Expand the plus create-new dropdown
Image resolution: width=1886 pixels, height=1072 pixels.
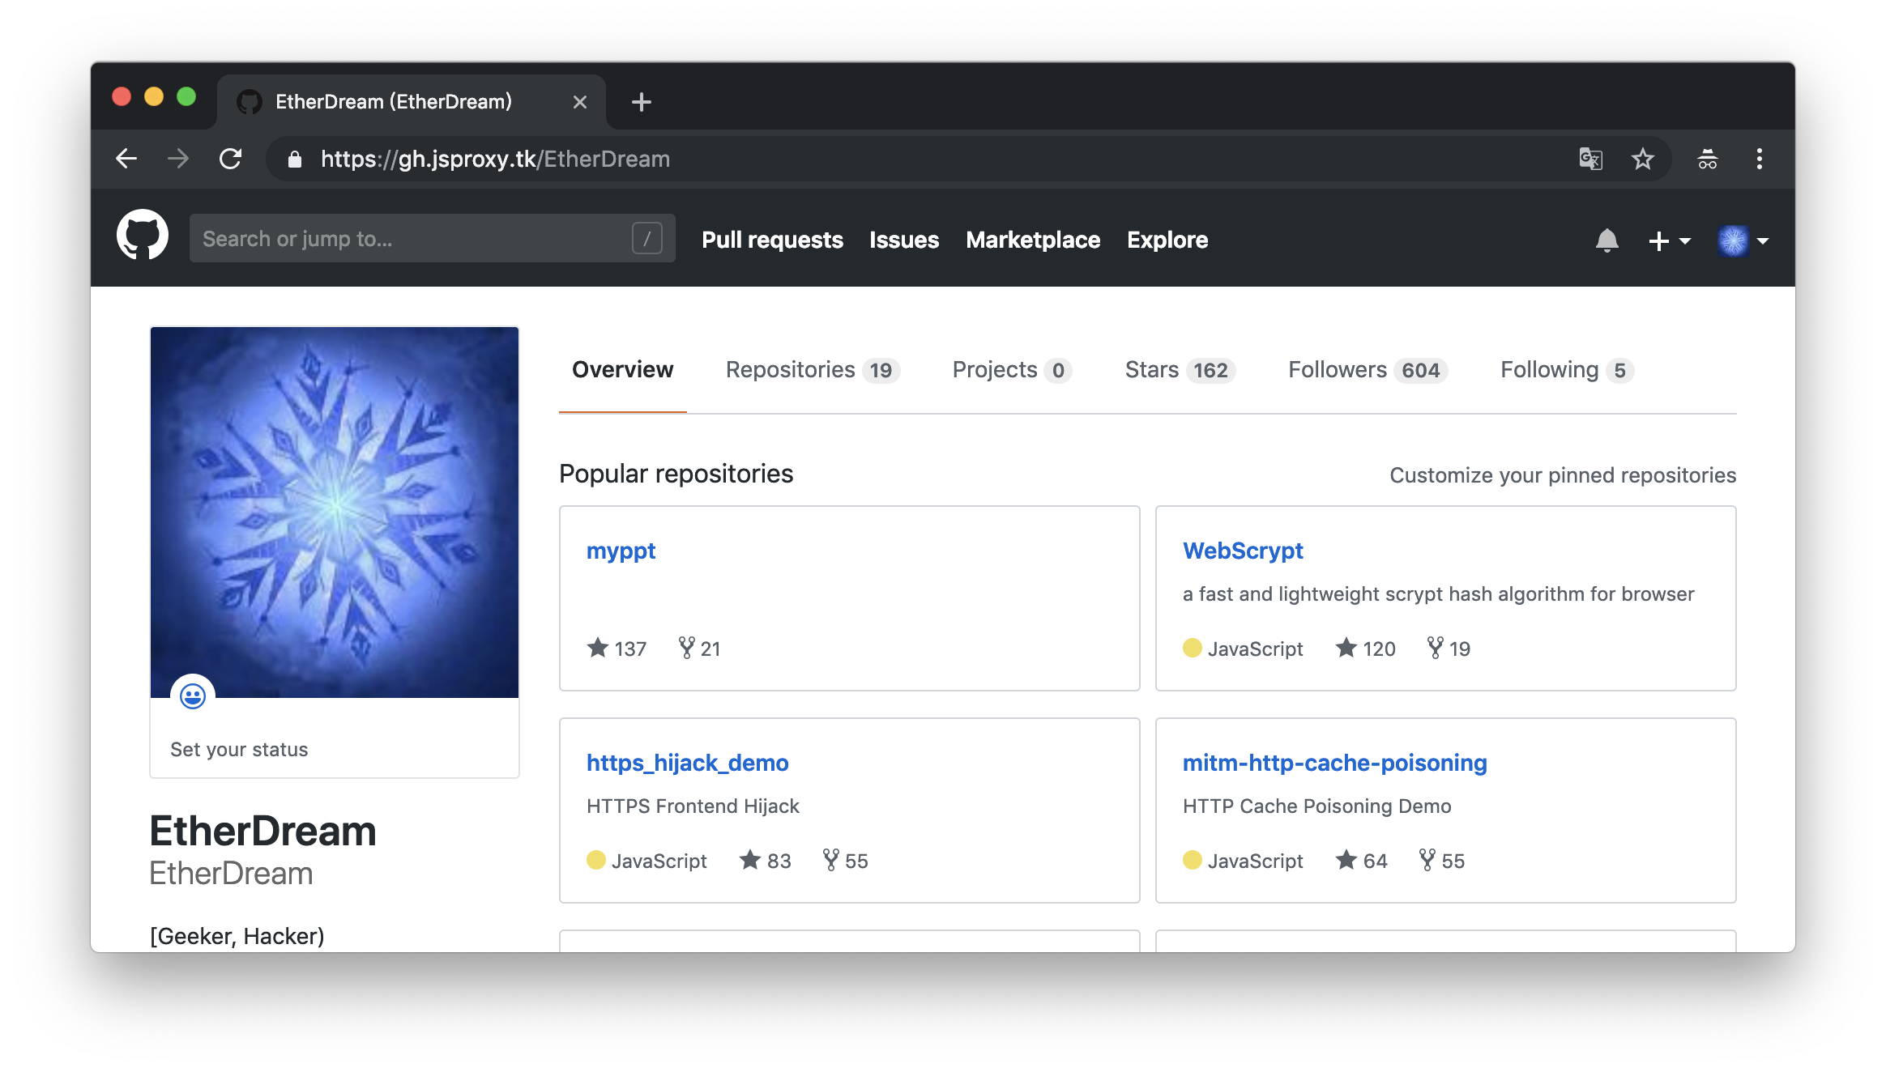[x=1669, y=240]
